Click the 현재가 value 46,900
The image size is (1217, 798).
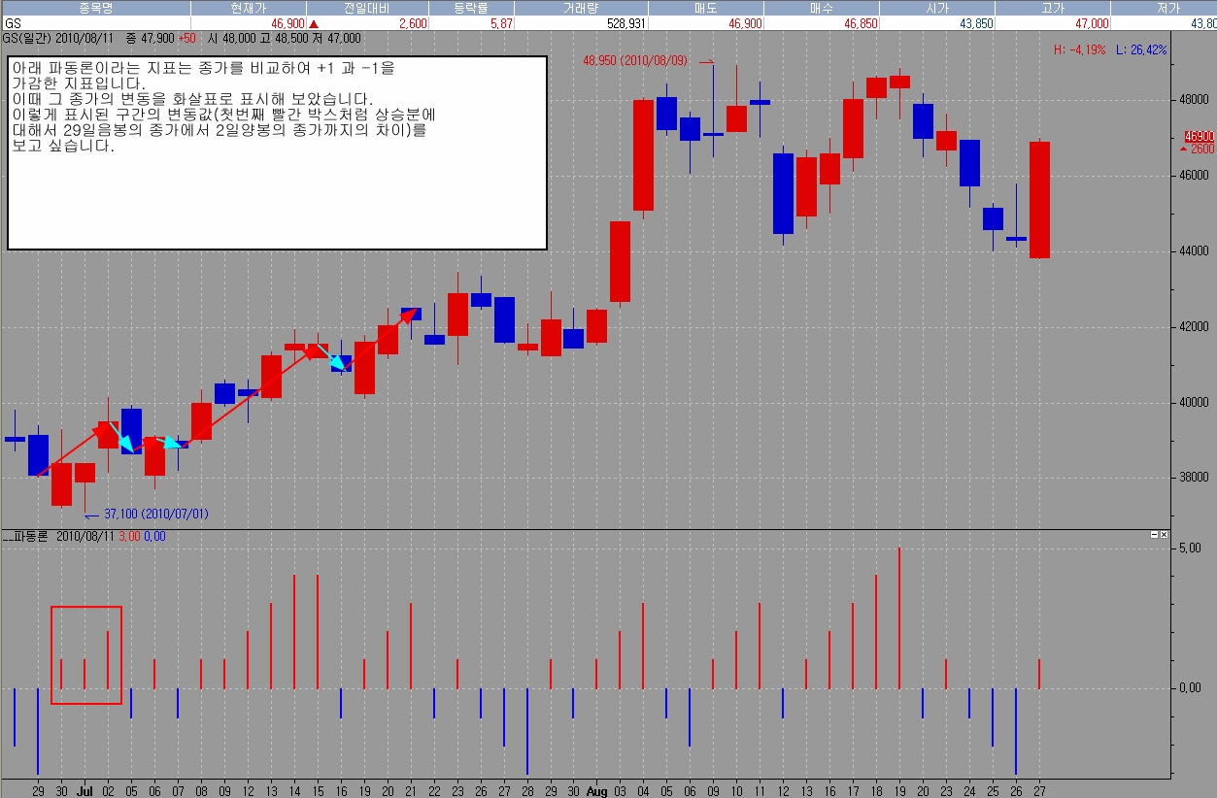click(x=287, y=22)
